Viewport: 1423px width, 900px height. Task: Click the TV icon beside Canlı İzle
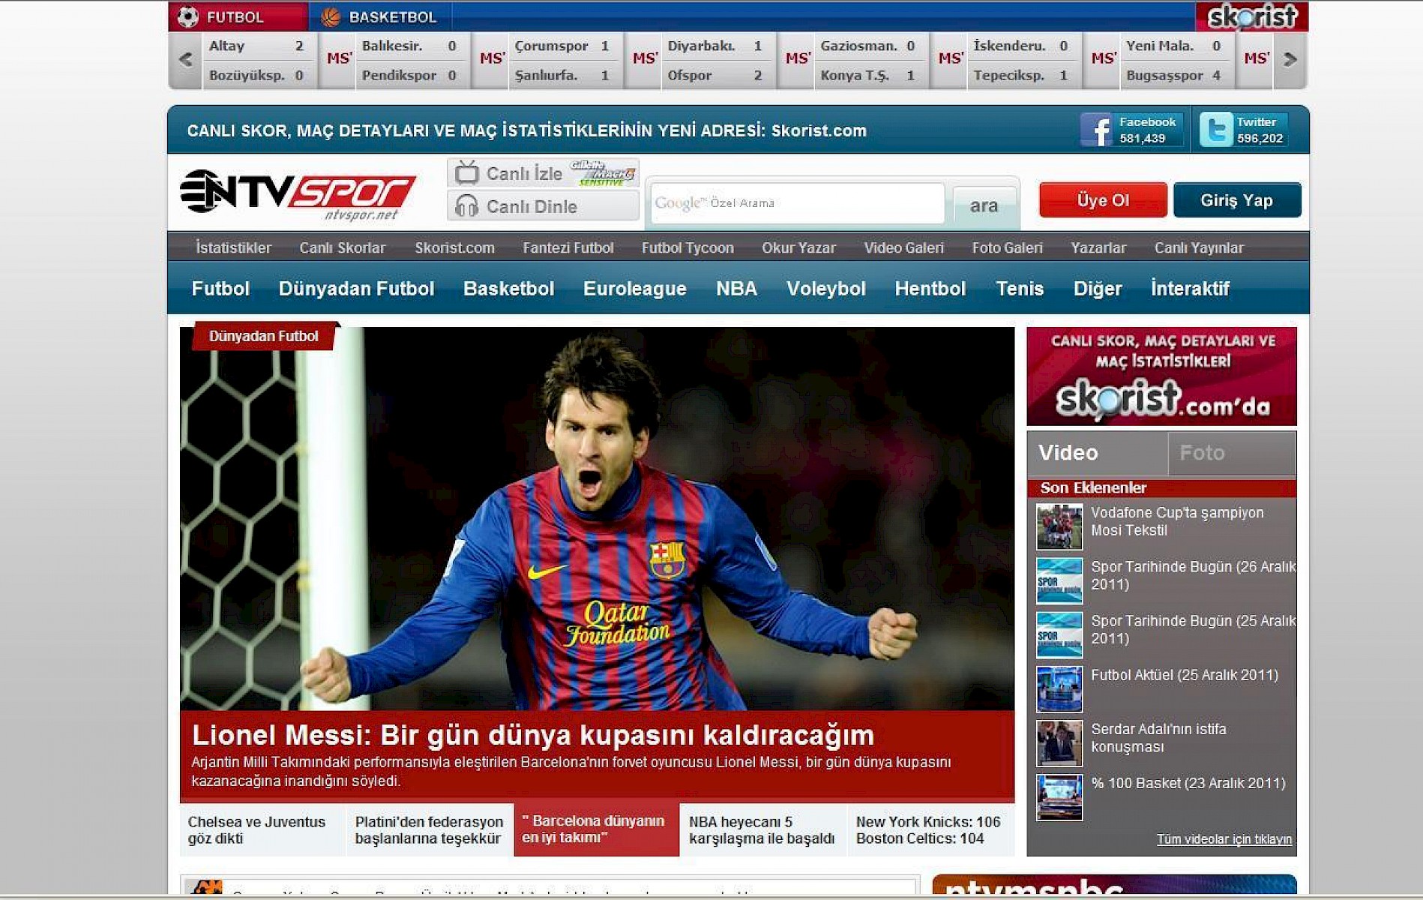[x=466, y=173]
